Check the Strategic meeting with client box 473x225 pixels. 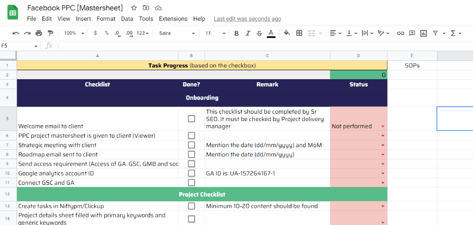191,145
